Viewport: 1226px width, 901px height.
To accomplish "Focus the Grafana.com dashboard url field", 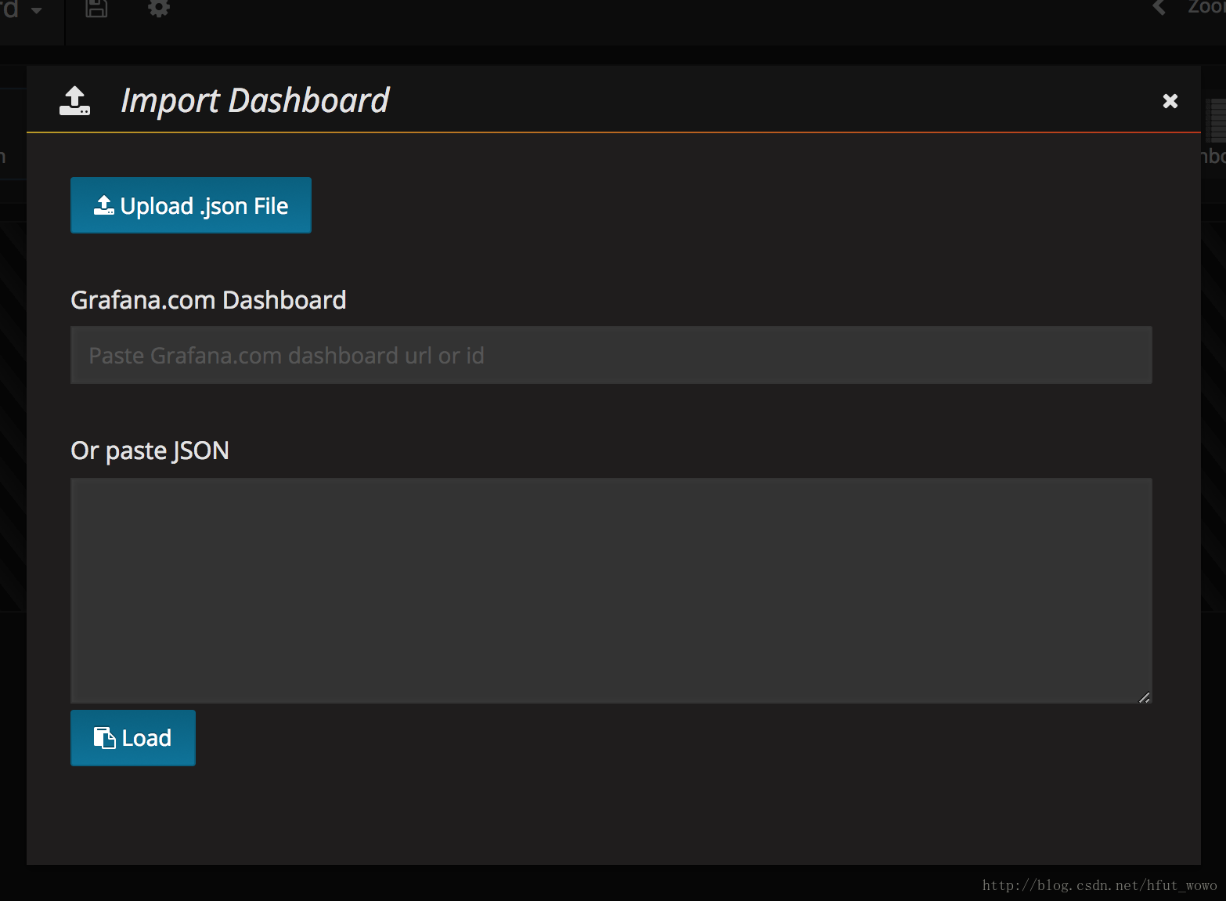I will [x=611, y=355].
